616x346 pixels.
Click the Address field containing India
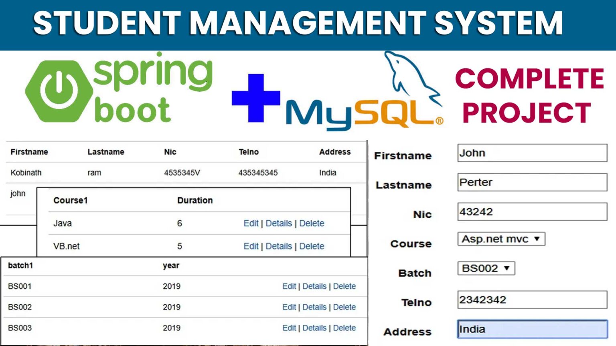click(532, 329)
